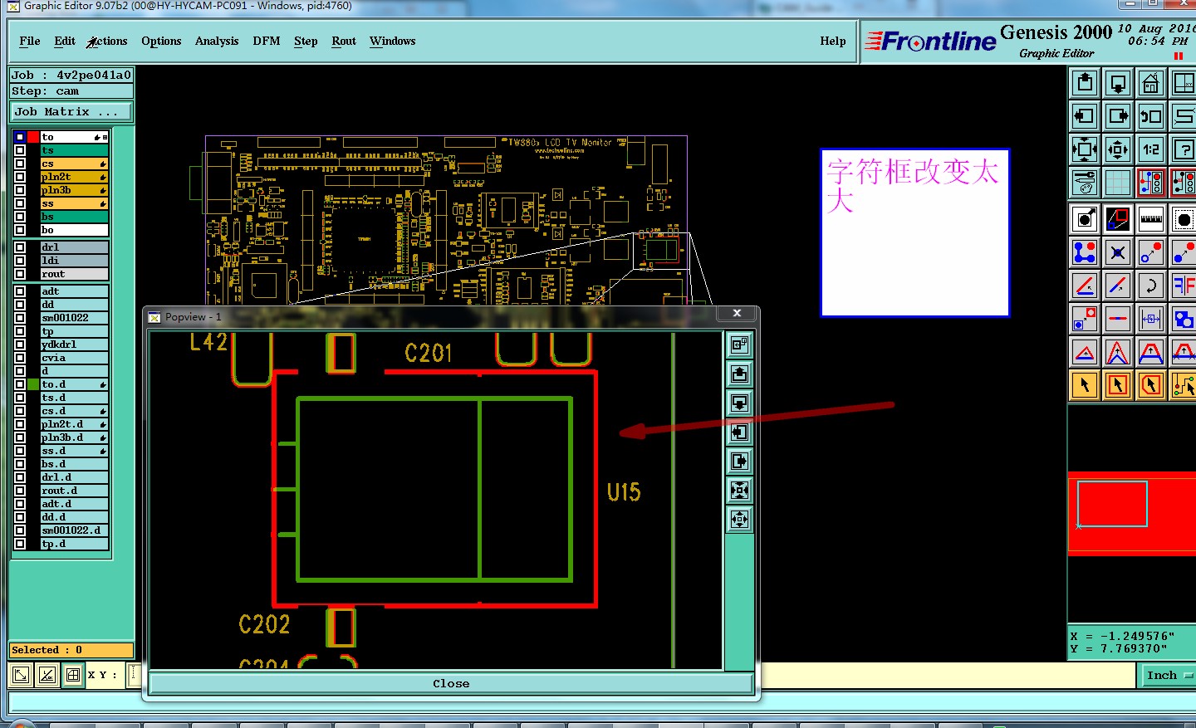
Task: Select the layer row named bo
Action: 74,230
